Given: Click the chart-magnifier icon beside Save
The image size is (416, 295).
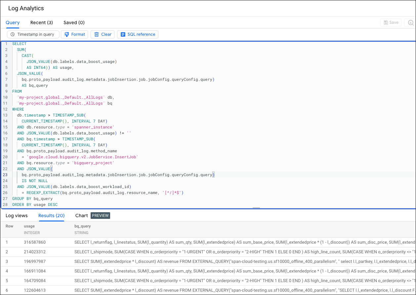Looking at the screenshot, I should [x=410, y=22].
